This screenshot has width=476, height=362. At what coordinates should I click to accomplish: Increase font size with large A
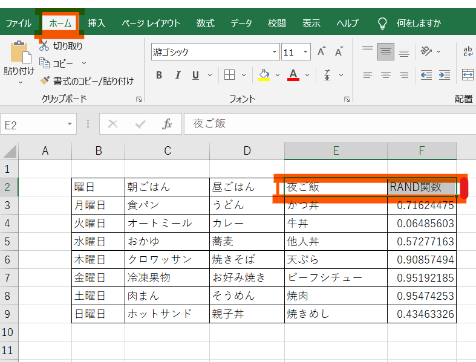tap(322, 52)
